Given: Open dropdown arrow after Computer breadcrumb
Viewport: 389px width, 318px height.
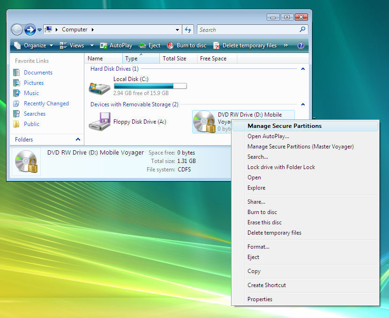Looking at the screenshot, I should pos(93,30).
